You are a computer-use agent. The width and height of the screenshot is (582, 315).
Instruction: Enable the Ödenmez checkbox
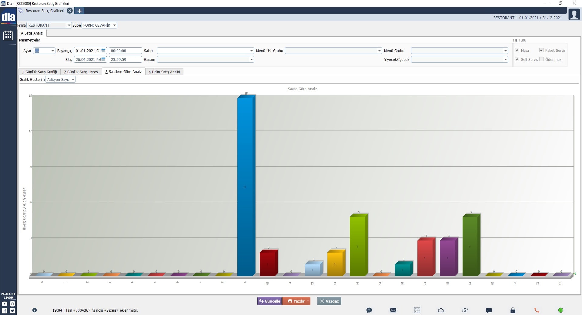coord(541,59)
